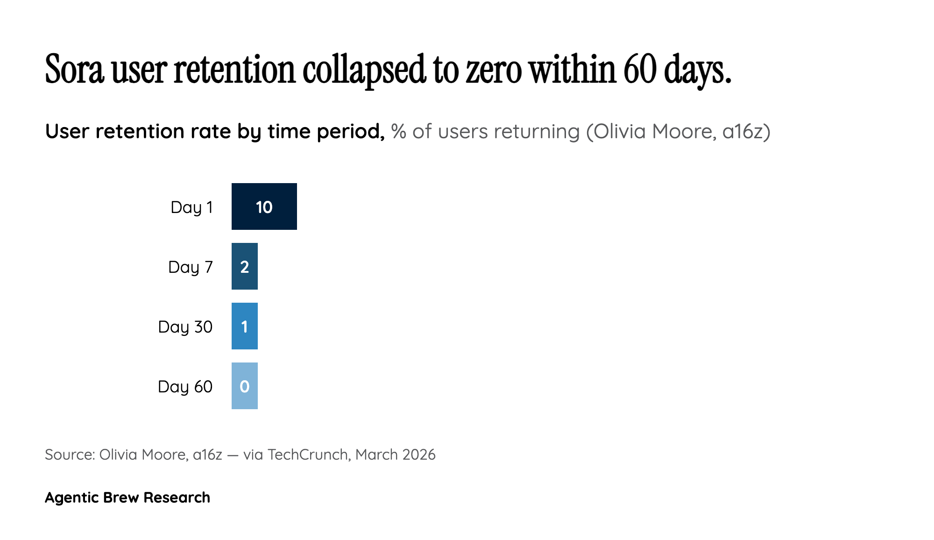Select the "Day 7" axis label
This screenshot has height=540, width=934.
point(191,267)
